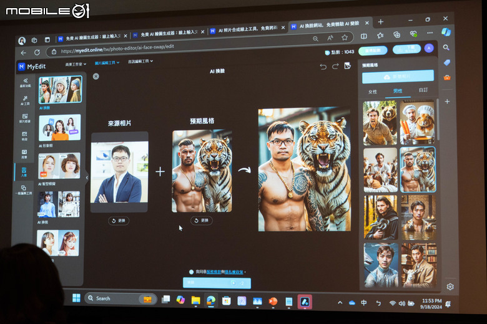Click the upload photo button in style panel

tap(398, 77)
